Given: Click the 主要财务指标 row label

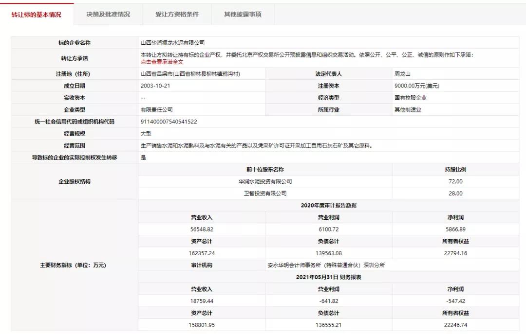Looking at the screenshot, I should pos(73,265).
